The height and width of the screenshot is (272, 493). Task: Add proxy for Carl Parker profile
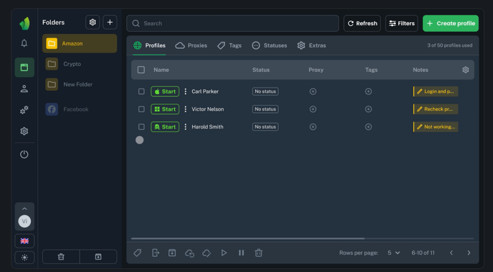pyautogui.click(x=313, y=91)
